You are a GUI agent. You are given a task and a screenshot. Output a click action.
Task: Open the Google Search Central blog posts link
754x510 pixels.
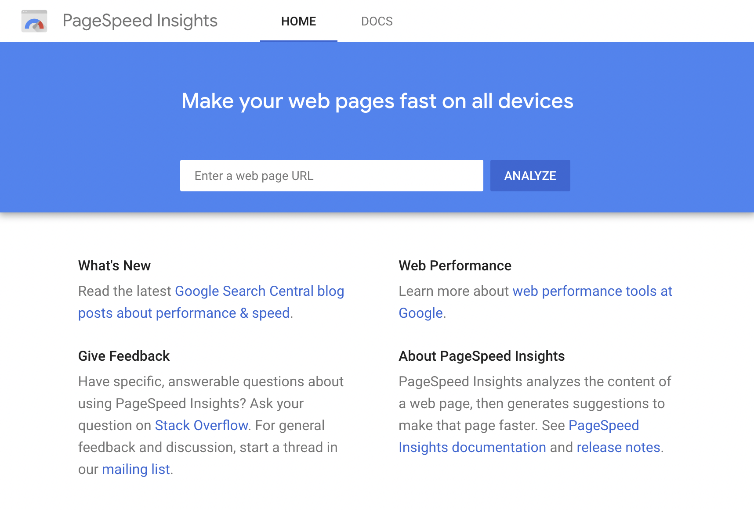point(211,302)
